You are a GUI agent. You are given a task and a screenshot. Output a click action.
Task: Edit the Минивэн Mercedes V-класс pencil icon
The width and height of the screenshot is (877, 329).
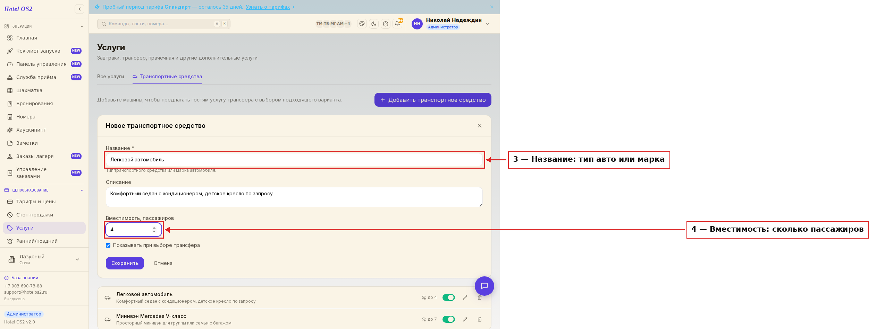465,319
